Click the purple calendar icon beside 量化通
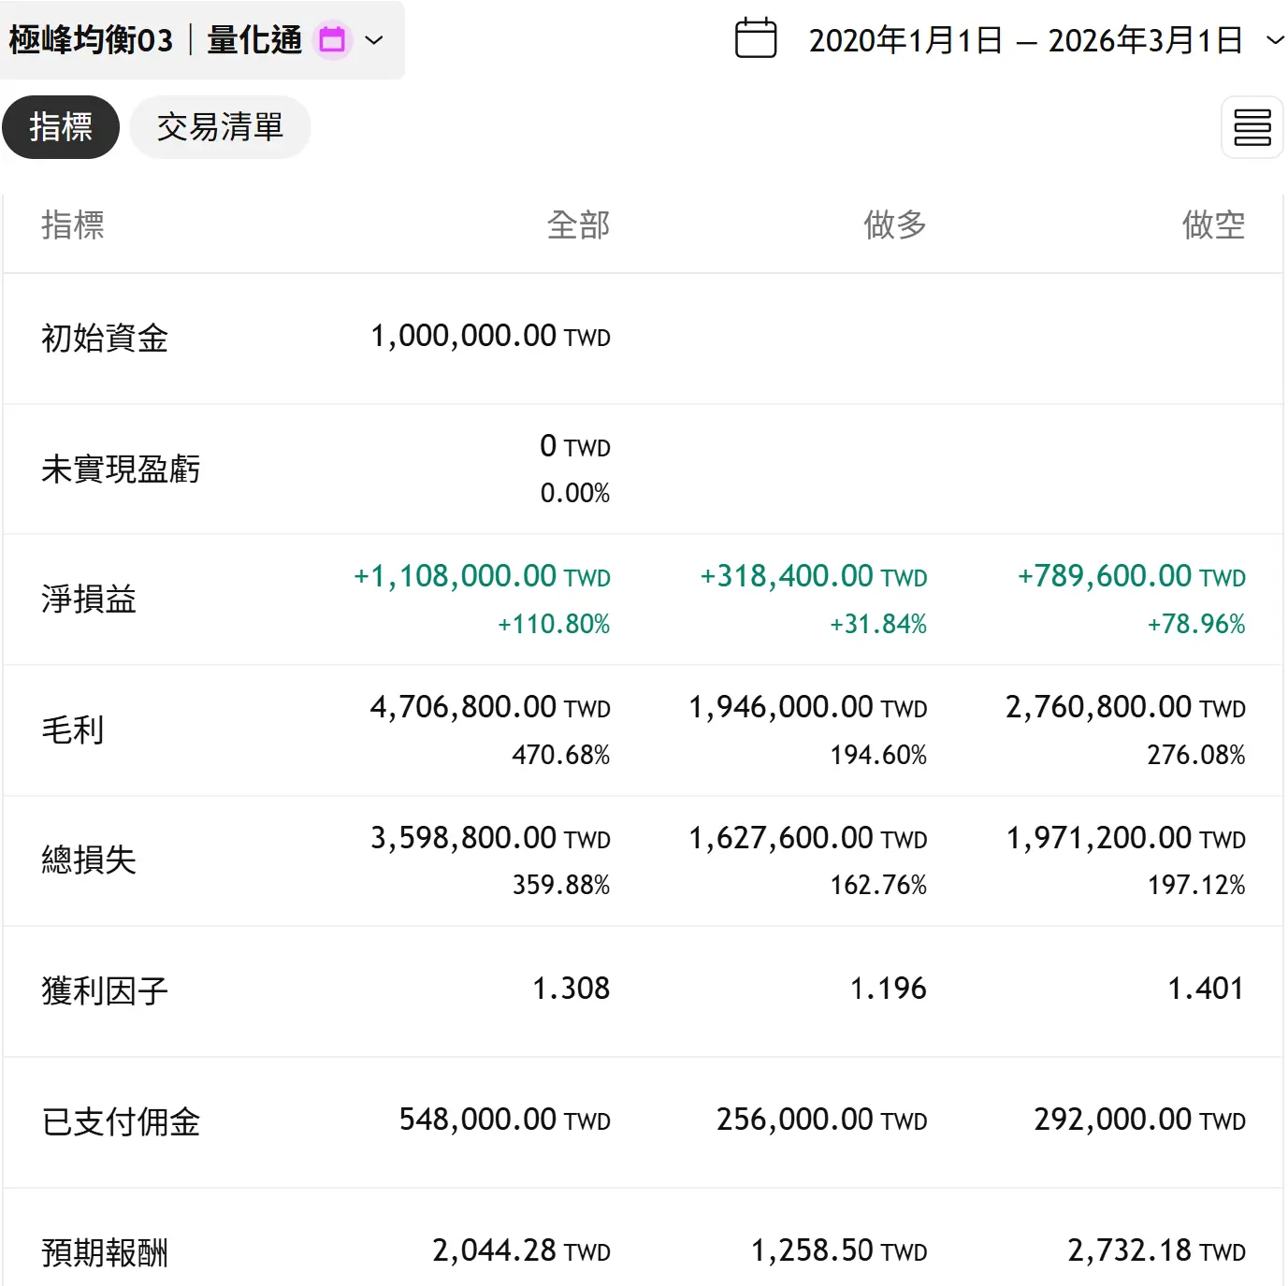Screen dimensions: 1288x1286 coord(332,40)
